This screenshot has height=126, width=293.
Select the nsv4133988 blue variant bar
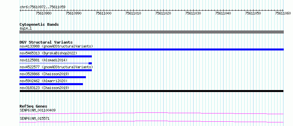click(x=151, y=49)
